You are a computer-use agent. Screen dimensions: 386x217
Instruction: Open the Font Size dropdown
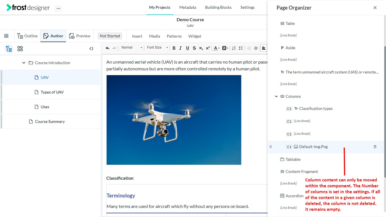tap(157, 47)
